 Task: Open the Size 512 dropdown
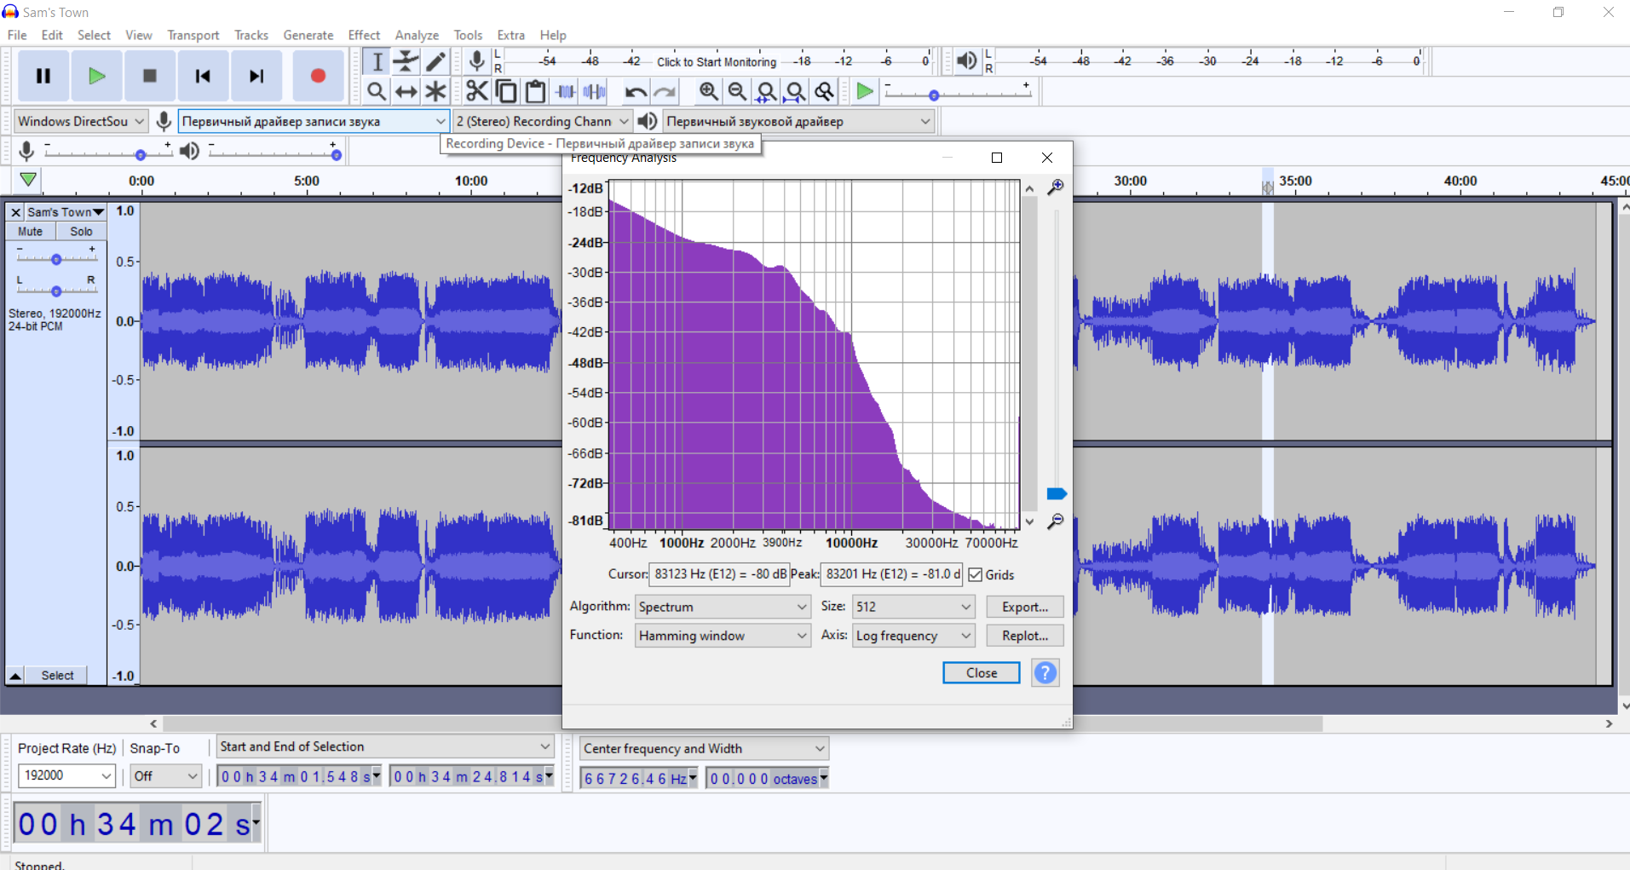coord(913,607)
